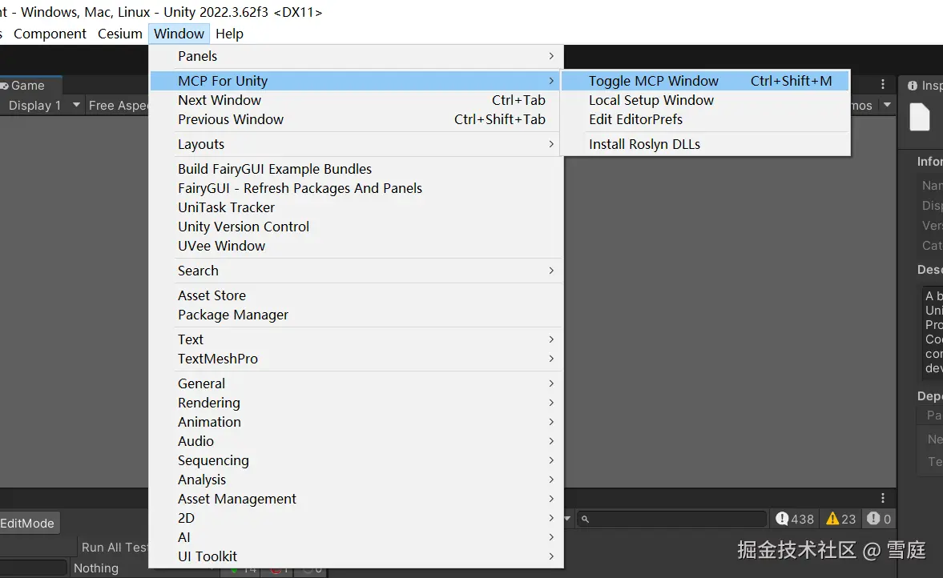This screenshot has width=943, height=578.
Task: Click Install Roslyn DLLs
Action: pos(705,144)
